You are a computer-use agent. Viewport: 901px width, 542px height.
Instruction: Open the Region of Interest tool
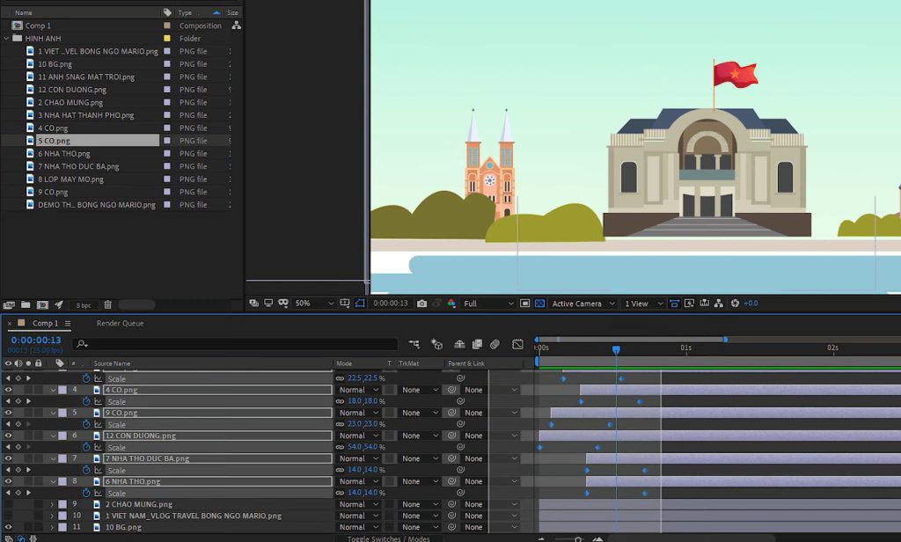pyautogui.click(x=361, y=304)
